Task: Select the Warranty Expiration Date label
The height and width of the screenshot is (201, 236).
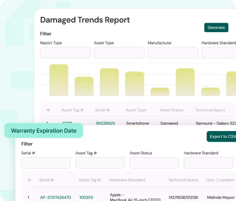Action: coord(44,131)
